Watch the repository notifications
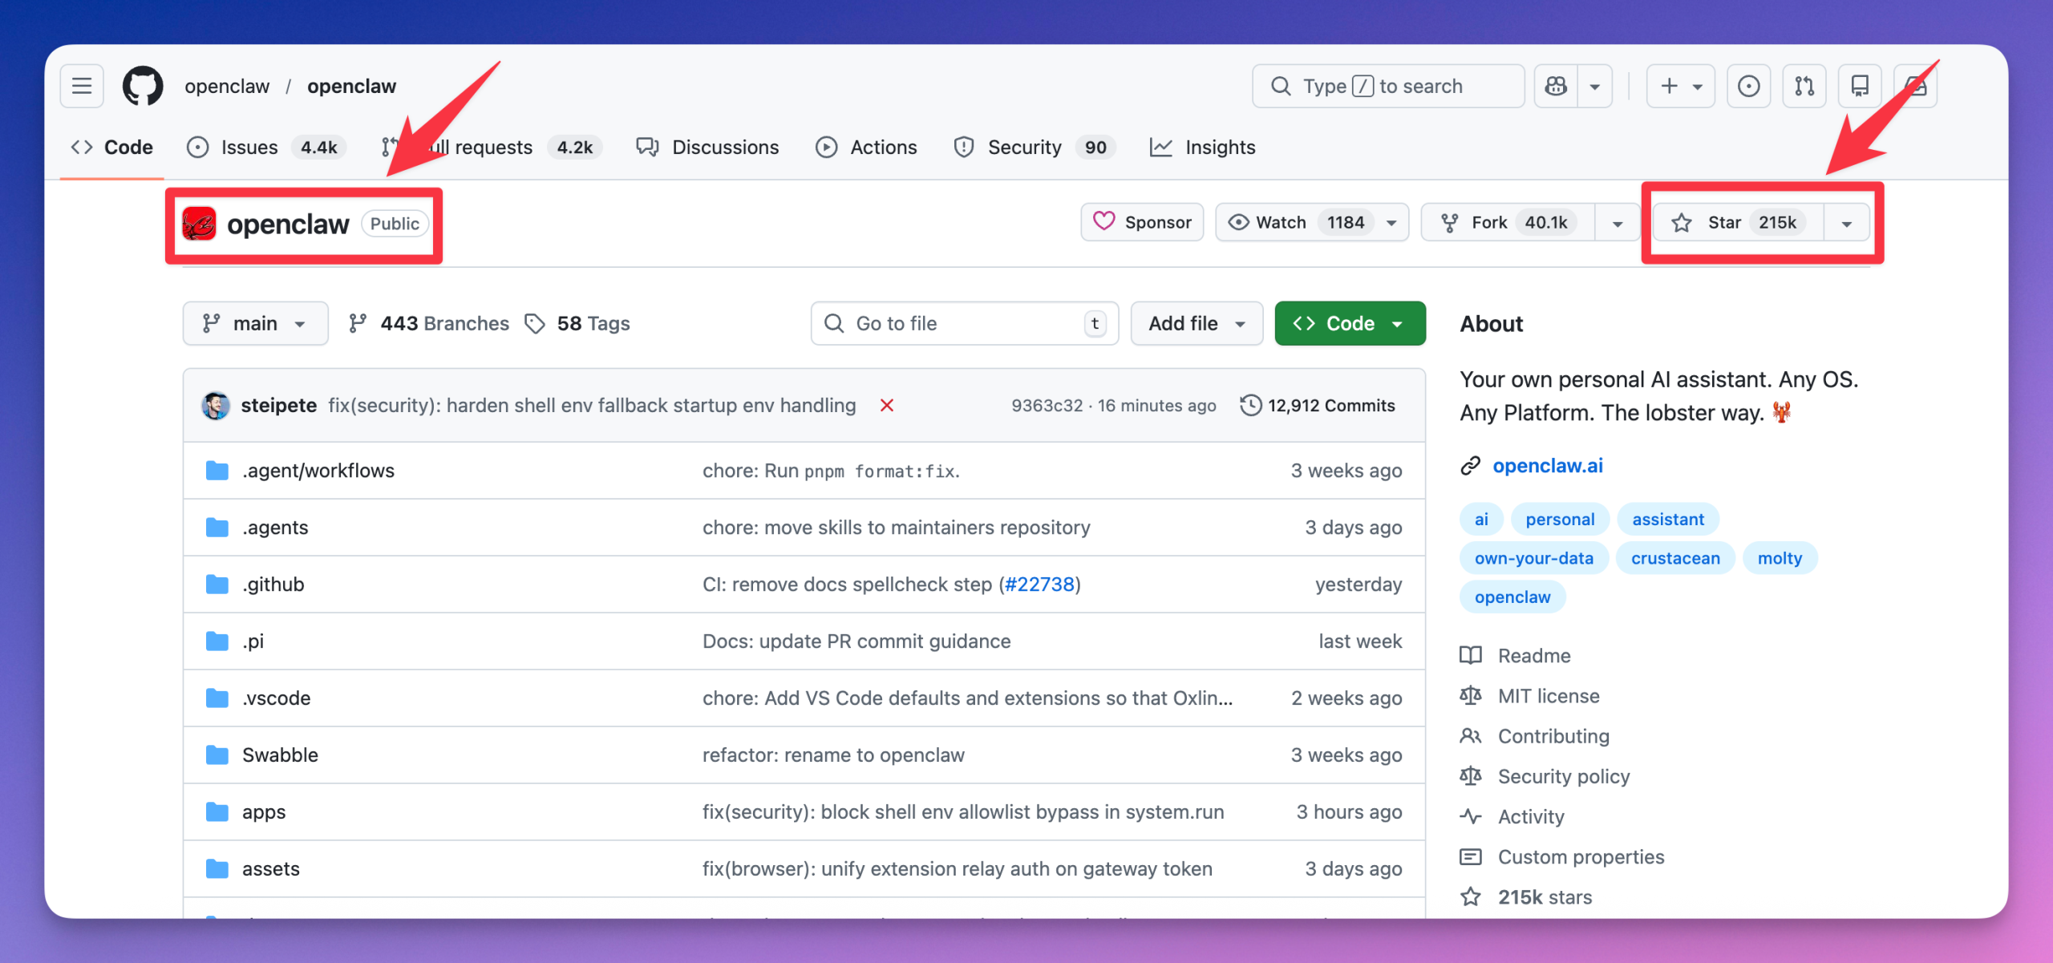 [1282, 223]
